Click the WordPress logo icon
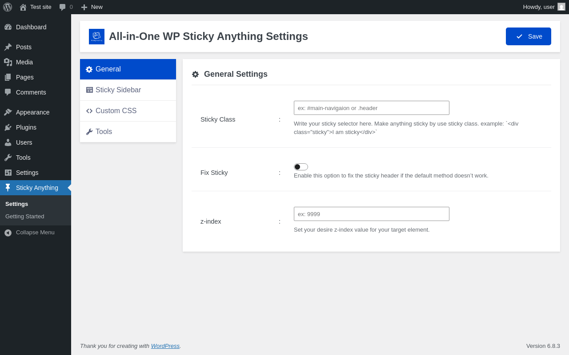 8,7
